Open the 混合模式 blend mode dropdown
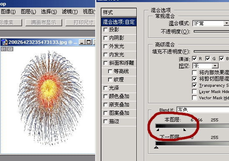Screen dimensions: 229x161 coord(226,23)
